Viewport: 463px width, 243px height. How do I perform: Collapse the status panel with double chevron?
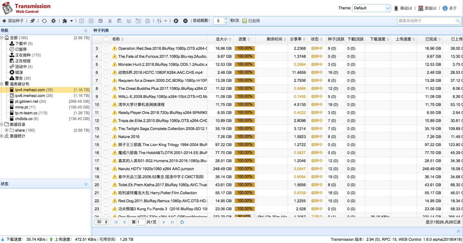click(x=86, y=184)
